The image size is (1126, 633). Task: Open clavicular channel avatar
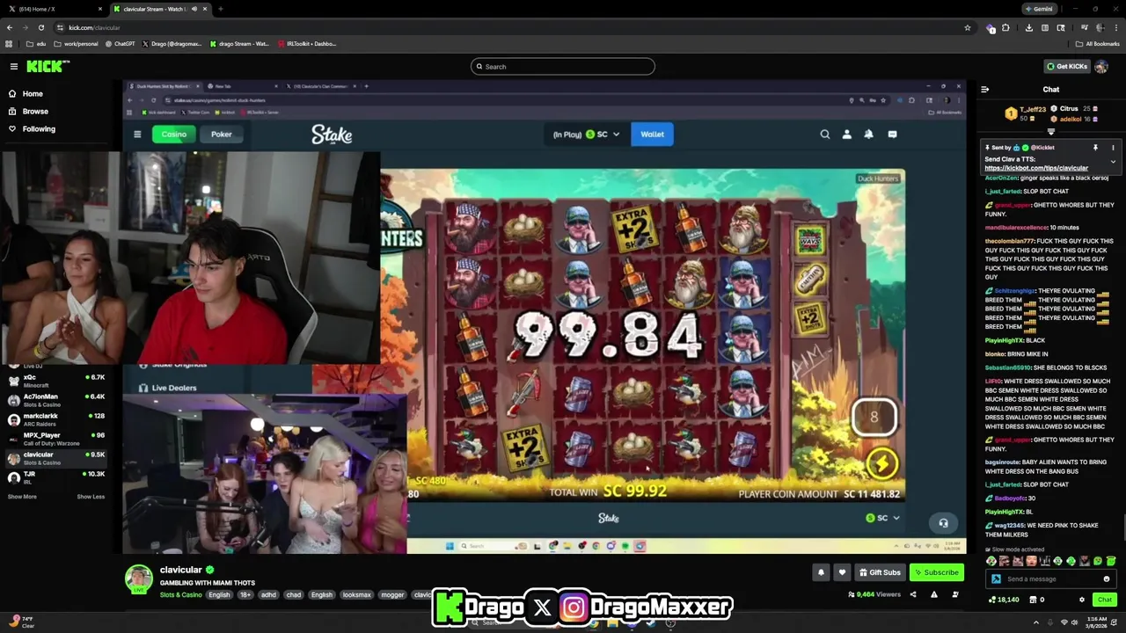pos(138,579)
